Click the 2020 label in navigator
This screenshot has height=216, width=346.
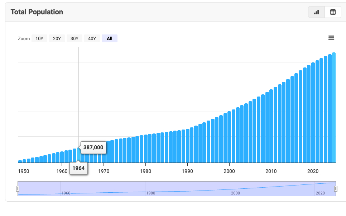(x=320, y=193)
